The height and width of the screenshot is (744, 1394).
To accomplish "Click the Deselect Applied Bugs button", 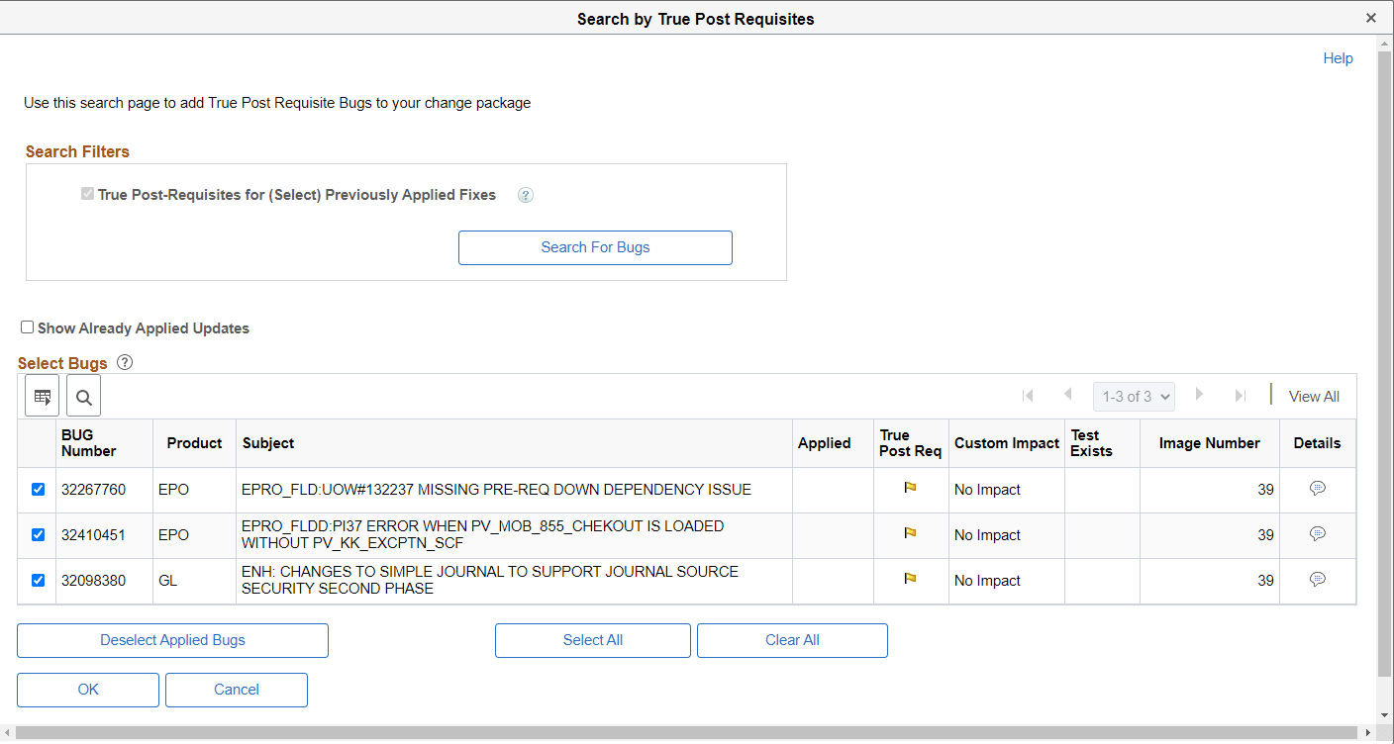I will (x=171, y=640).
